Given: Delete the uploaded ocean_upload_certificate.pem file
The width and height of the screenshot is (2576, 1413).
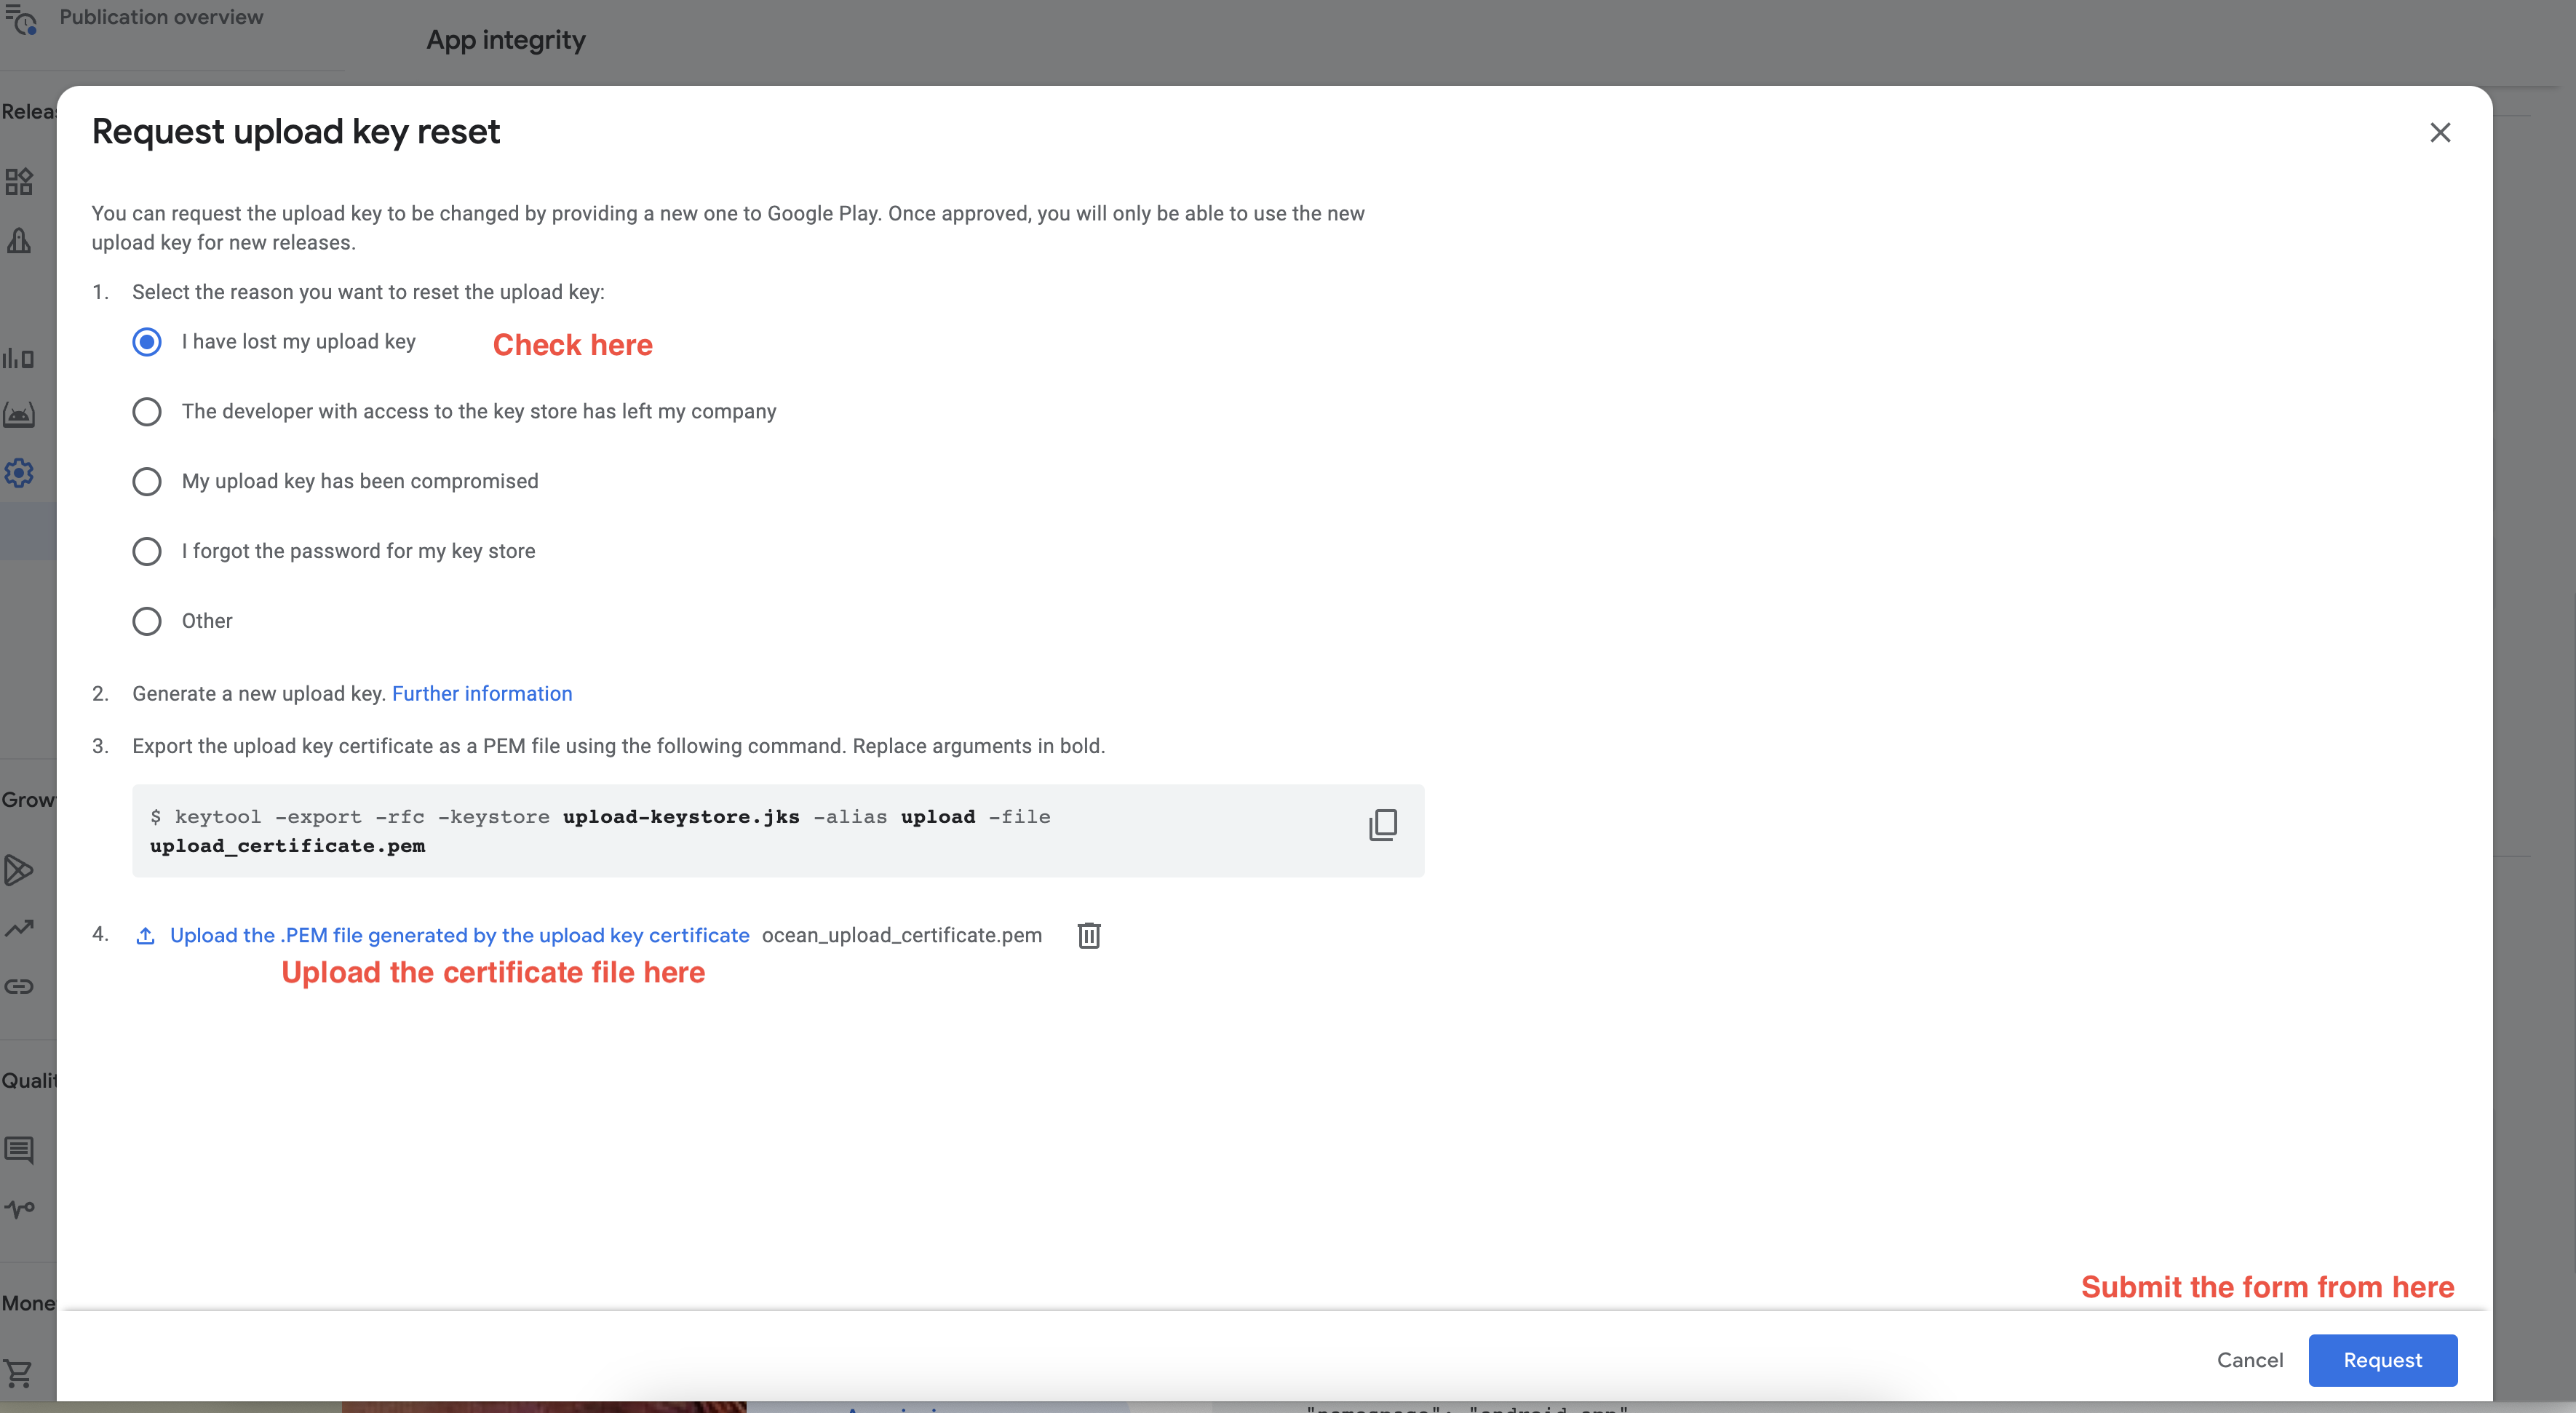Looking at the screenshot, I should point(1088,935).
